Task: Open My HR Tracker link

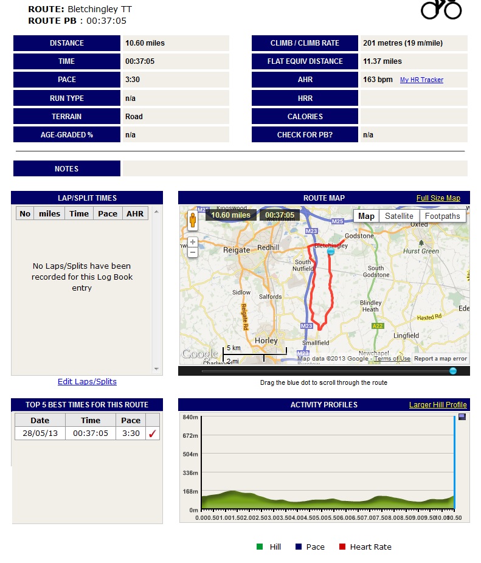Action: [421, 80]
